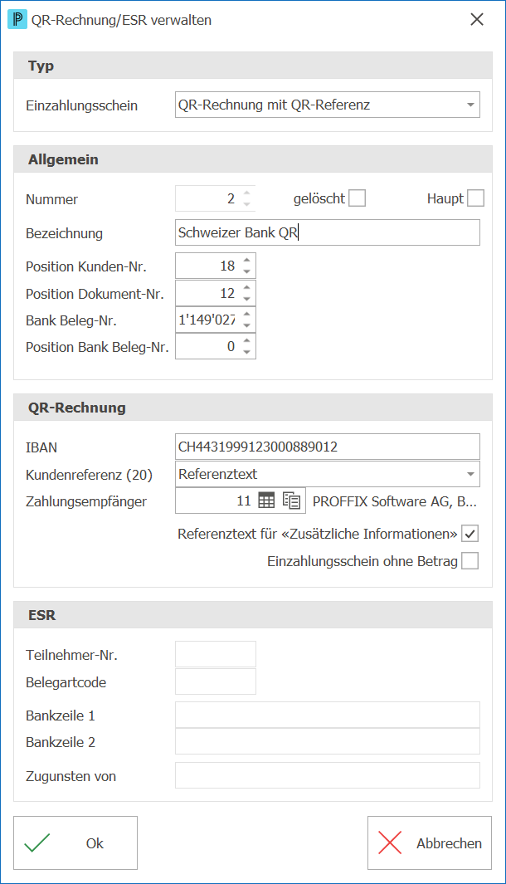Click the Belegartcode field
This screenshot has width=506, height=884.
click(x=215, y=681)
